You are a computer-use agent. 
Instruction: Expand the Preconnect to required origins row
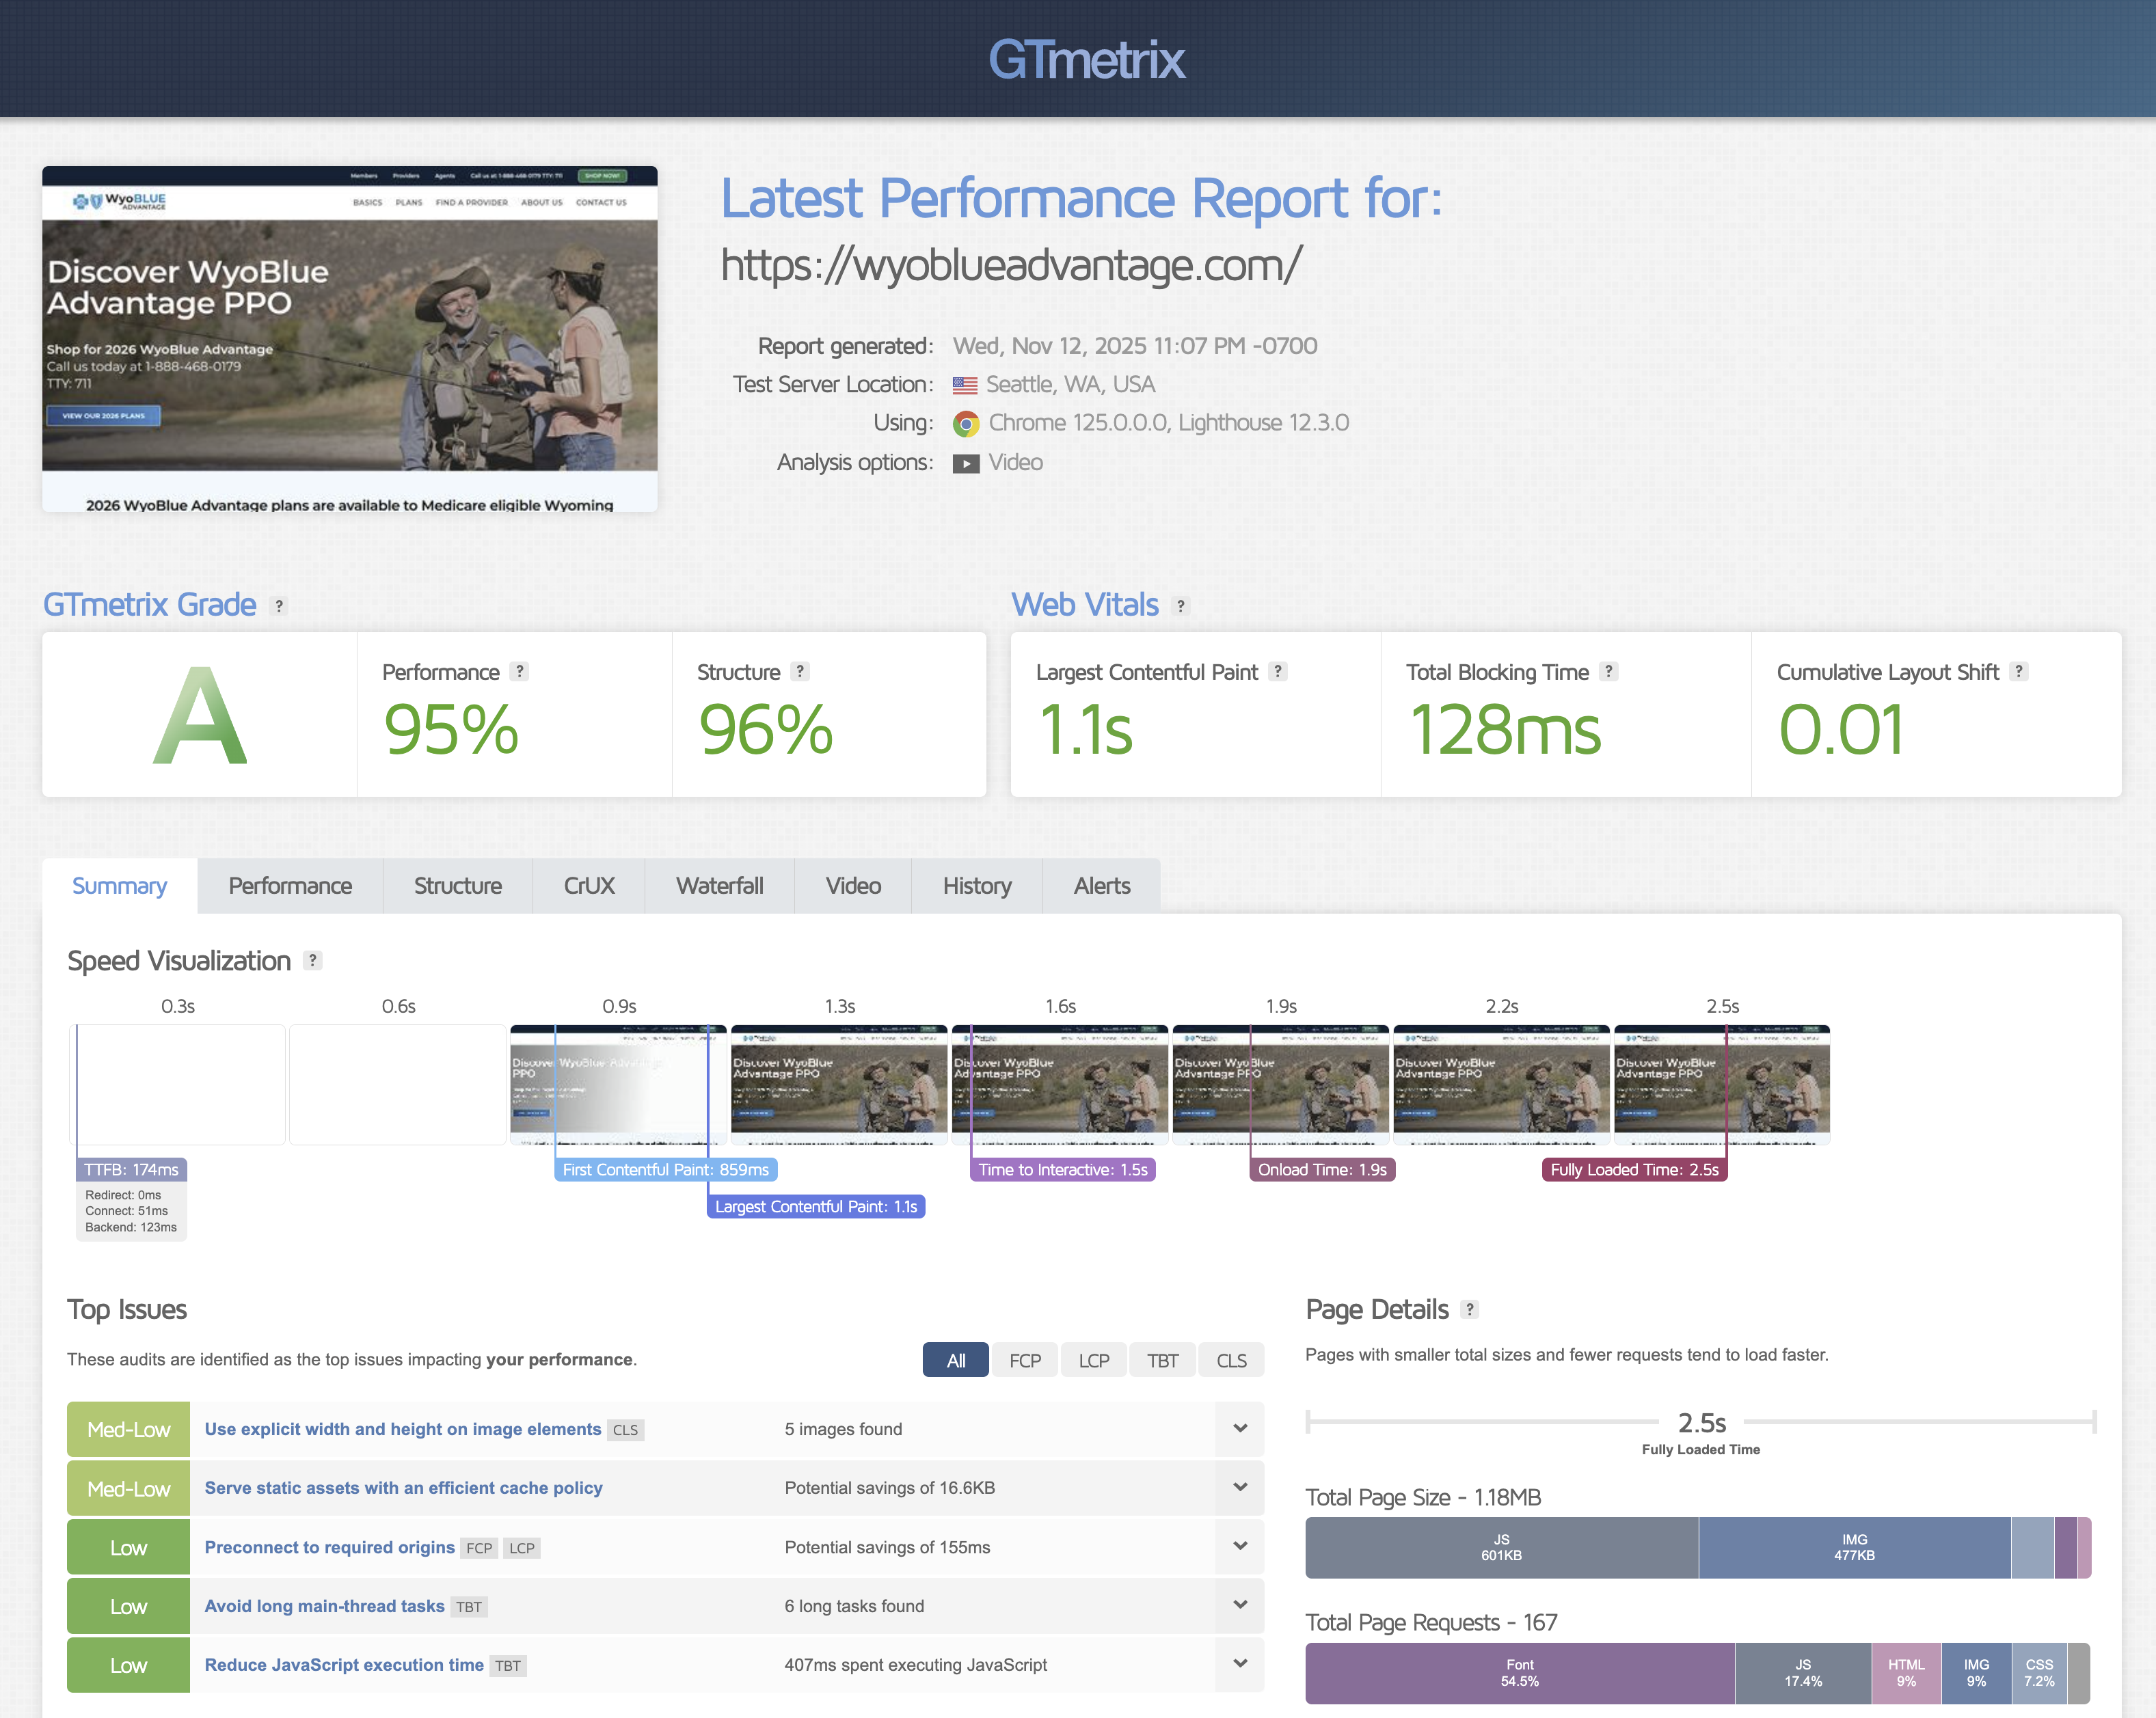pyautogui.click(x=1240, y=1546)
